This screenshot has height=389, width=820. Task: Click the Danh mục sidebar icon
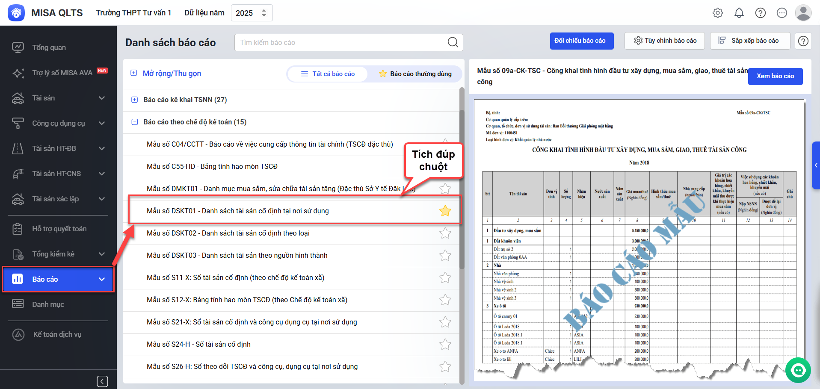[18, 304]
